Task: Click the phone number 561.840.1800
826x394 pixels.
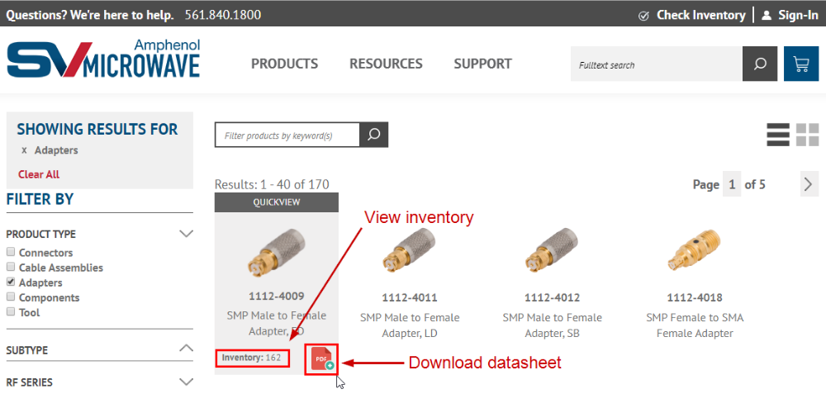Action: point(223,15)
